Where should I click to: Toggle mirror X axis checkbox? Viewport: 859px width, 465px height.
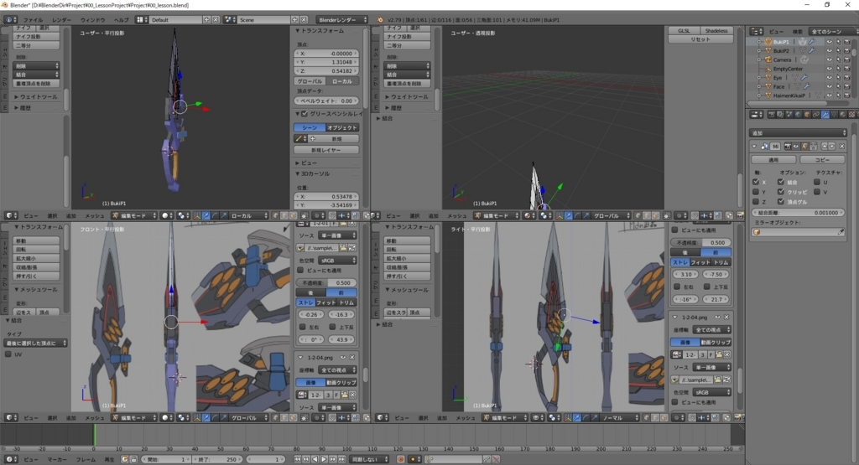(756, 182)
